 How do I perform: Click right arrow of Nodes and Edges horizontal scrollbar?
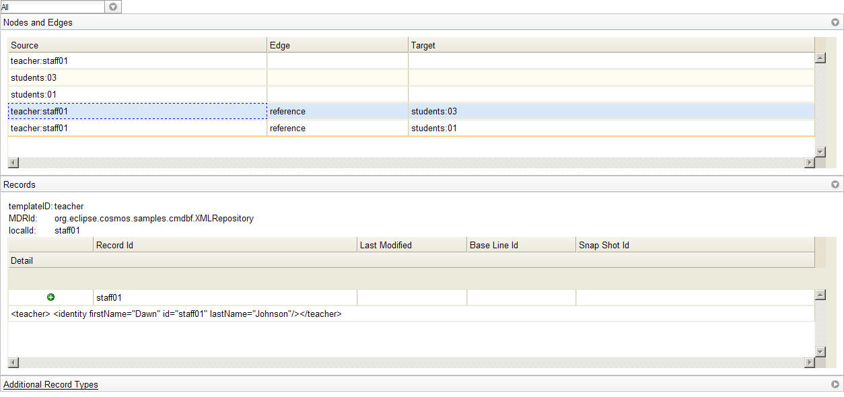[x=809, y=163]
